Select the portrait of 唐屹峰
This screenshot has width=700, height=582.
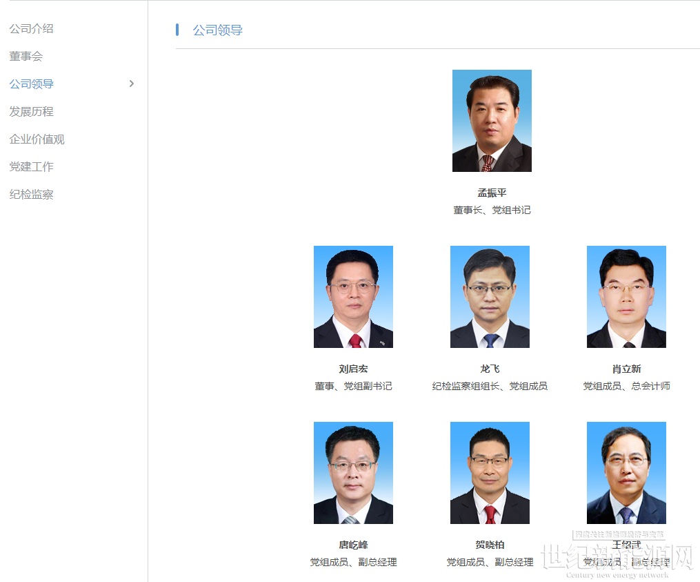tap(353, 473)
